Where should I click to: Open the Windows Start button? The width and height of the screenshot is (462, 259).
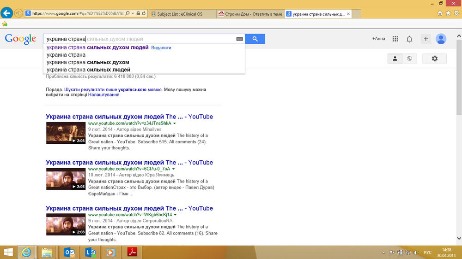pyautogui.click(x=8, y=252)
